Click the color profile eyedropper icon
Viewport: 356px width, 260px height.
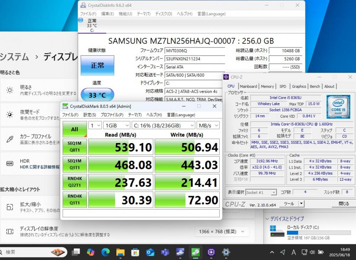10,139
